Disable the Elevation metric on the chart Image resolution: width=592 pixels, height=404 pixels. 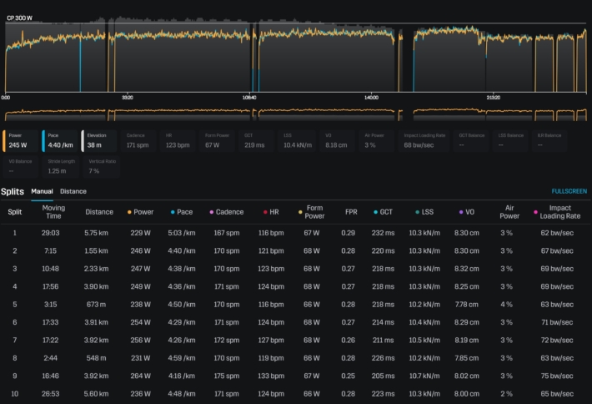tap(99, 139)
